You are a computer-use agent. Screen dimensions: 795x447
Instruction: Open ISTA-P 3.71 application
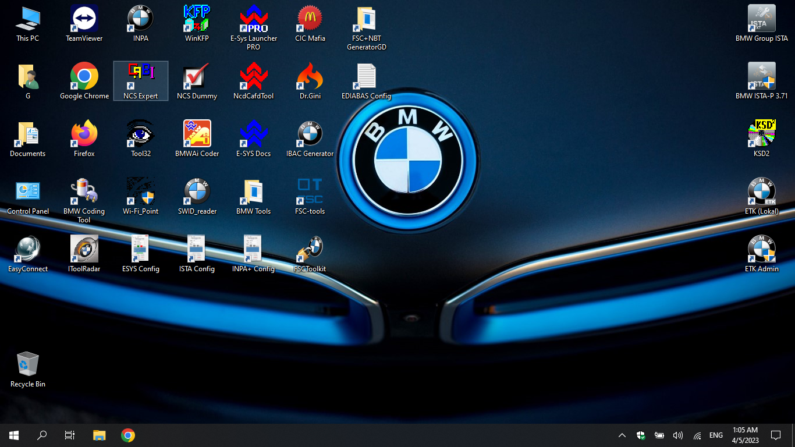[761, 74]
